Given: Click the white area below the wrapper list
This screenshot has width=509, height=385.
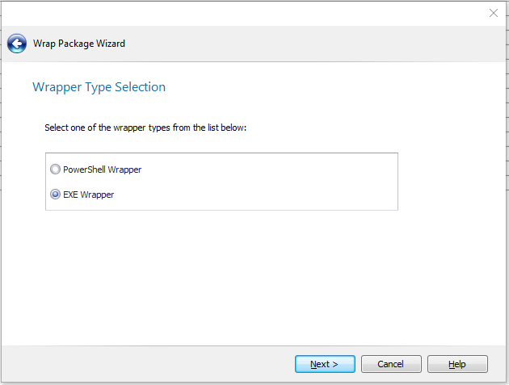Looking at the screenshot, I should point(242,274).
